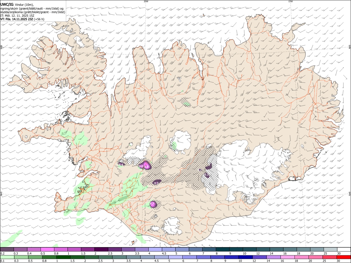
Task: Click the 'UWC/IG: Vindur (10m),' title text
Action: (x=17, y=5)
